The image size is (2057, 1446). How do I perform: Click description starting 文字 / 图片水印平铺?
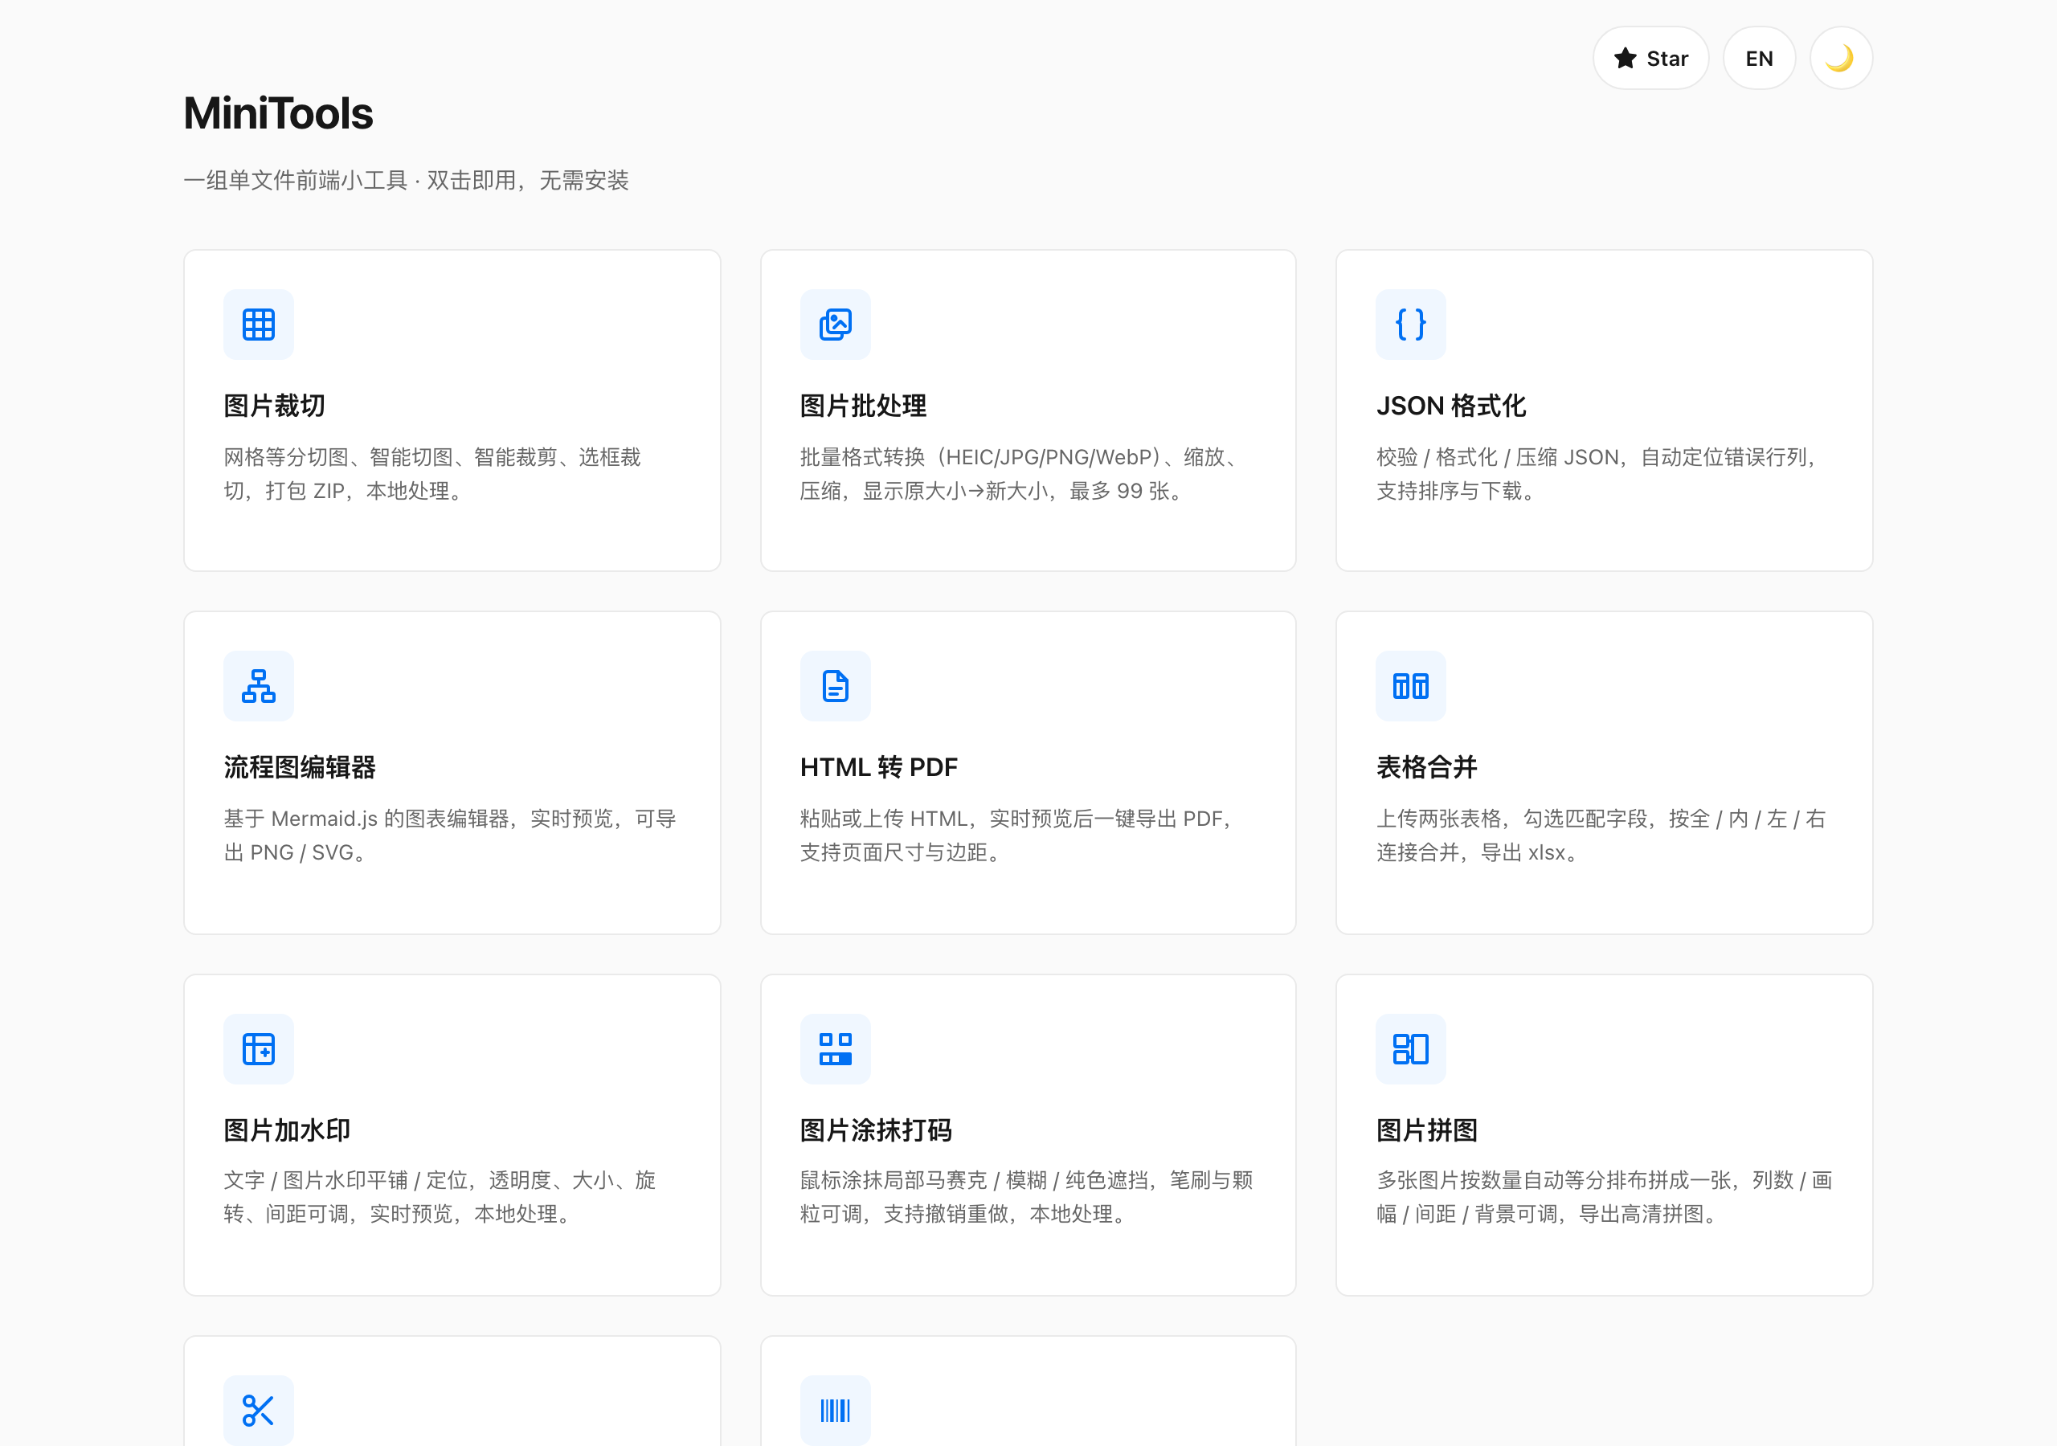click(x=440, y=1197)
